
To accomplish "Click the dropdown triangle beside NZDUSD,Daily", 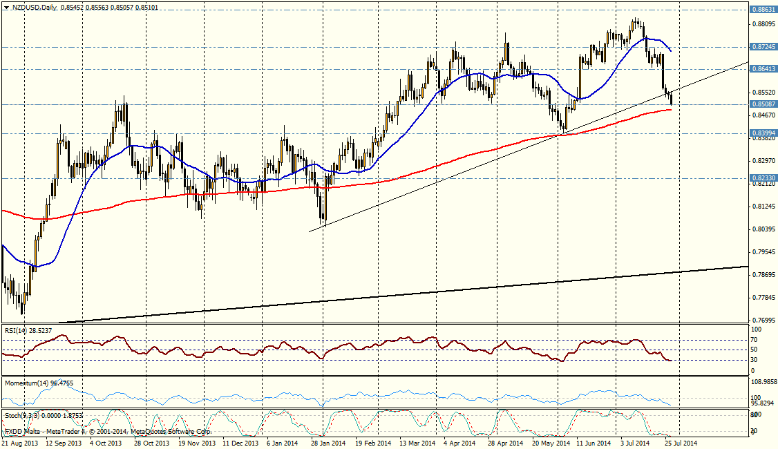I will click(6, 7).
